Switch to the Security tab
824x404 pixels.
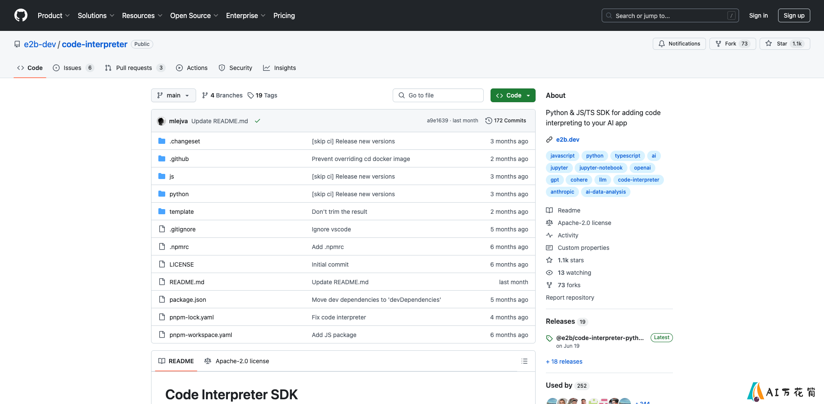click(x=236, y=68)
